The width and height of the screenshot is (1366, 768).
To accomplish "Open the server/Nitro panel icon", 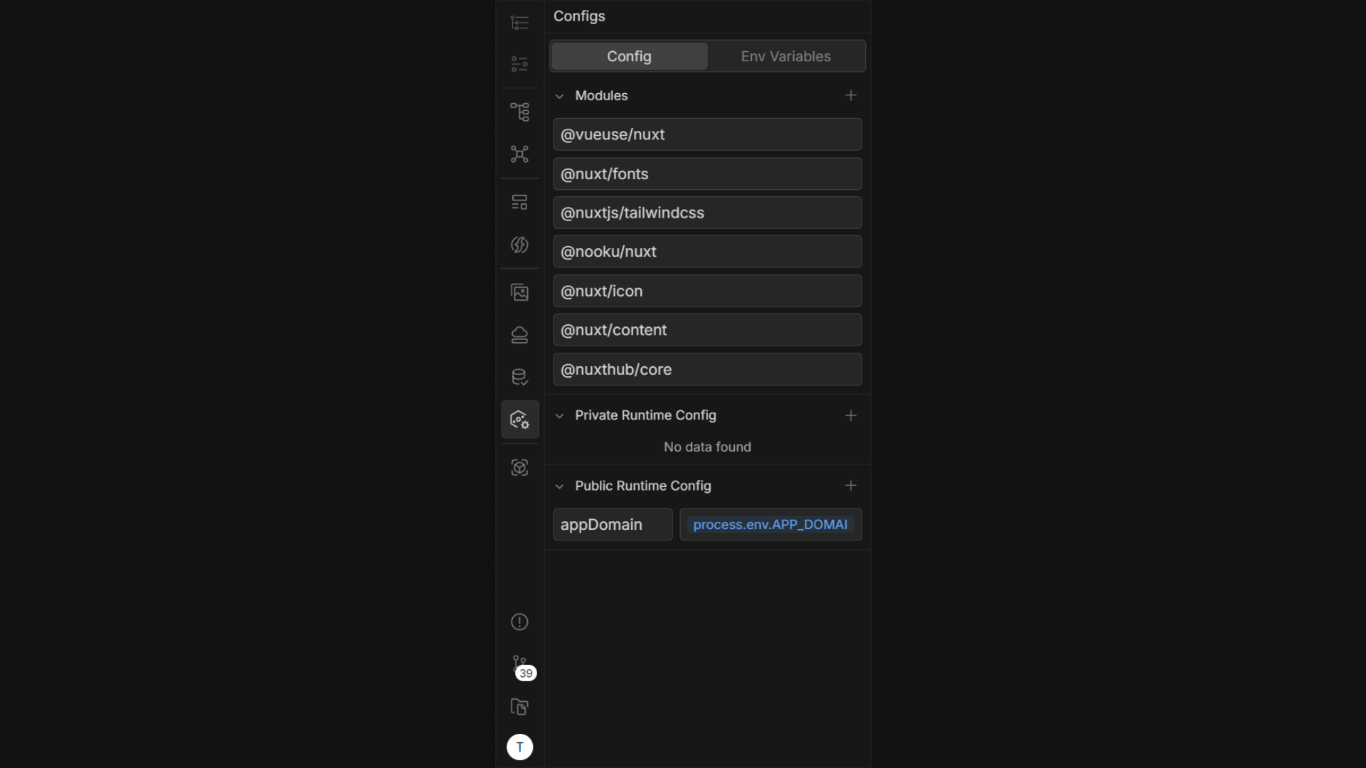I will click(520, 245).
